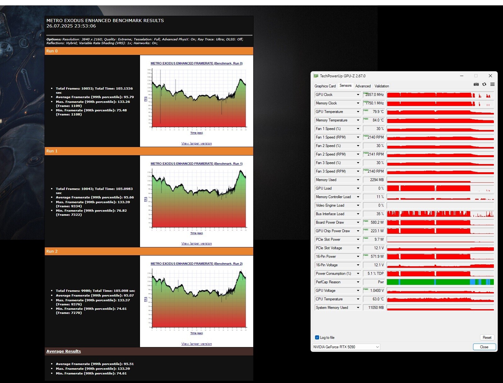The height and width of the screenshot is (383, 503).
Task: Click the Reset button in GPU-Z
Action: (x=487, y=338)
